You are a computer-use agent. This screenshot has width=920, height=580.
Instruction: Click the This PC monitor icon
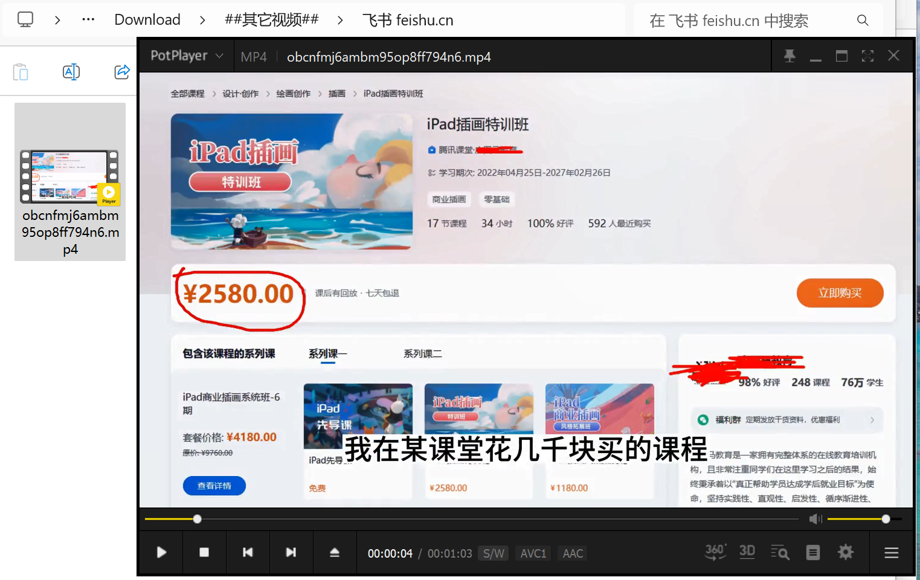click(x=25, y=19)
